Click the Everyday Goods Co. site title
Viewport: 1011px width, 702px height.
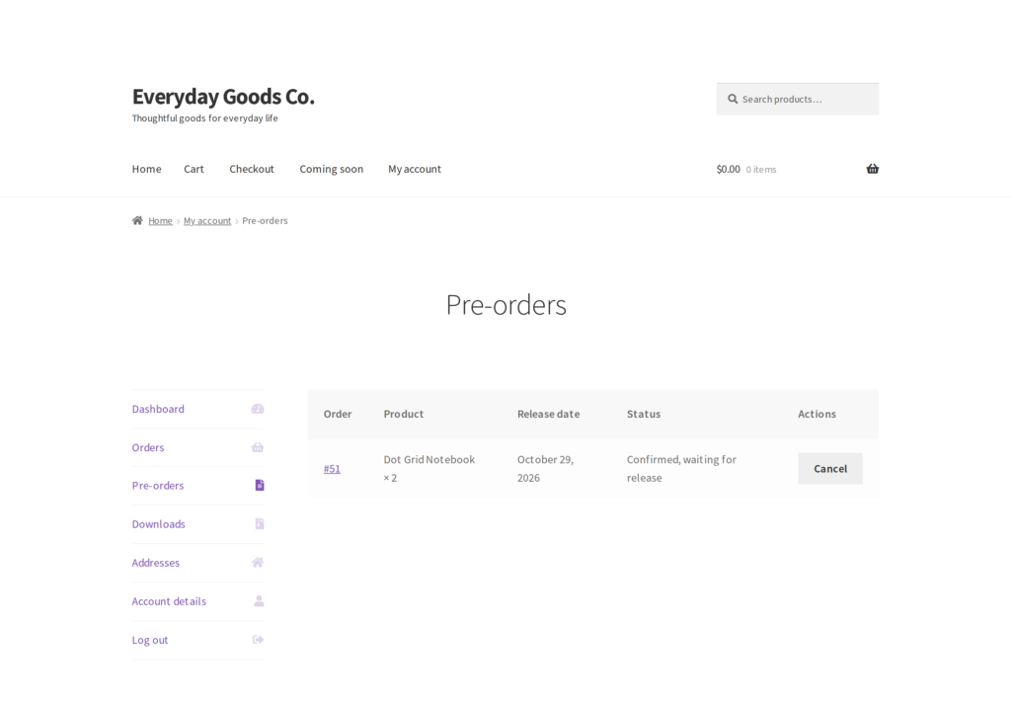pos(223,96)
